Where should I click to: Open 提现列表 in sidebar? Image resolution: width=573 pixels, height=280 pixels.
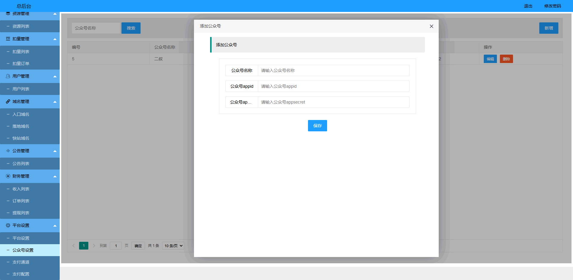click(x=21, y=213)
